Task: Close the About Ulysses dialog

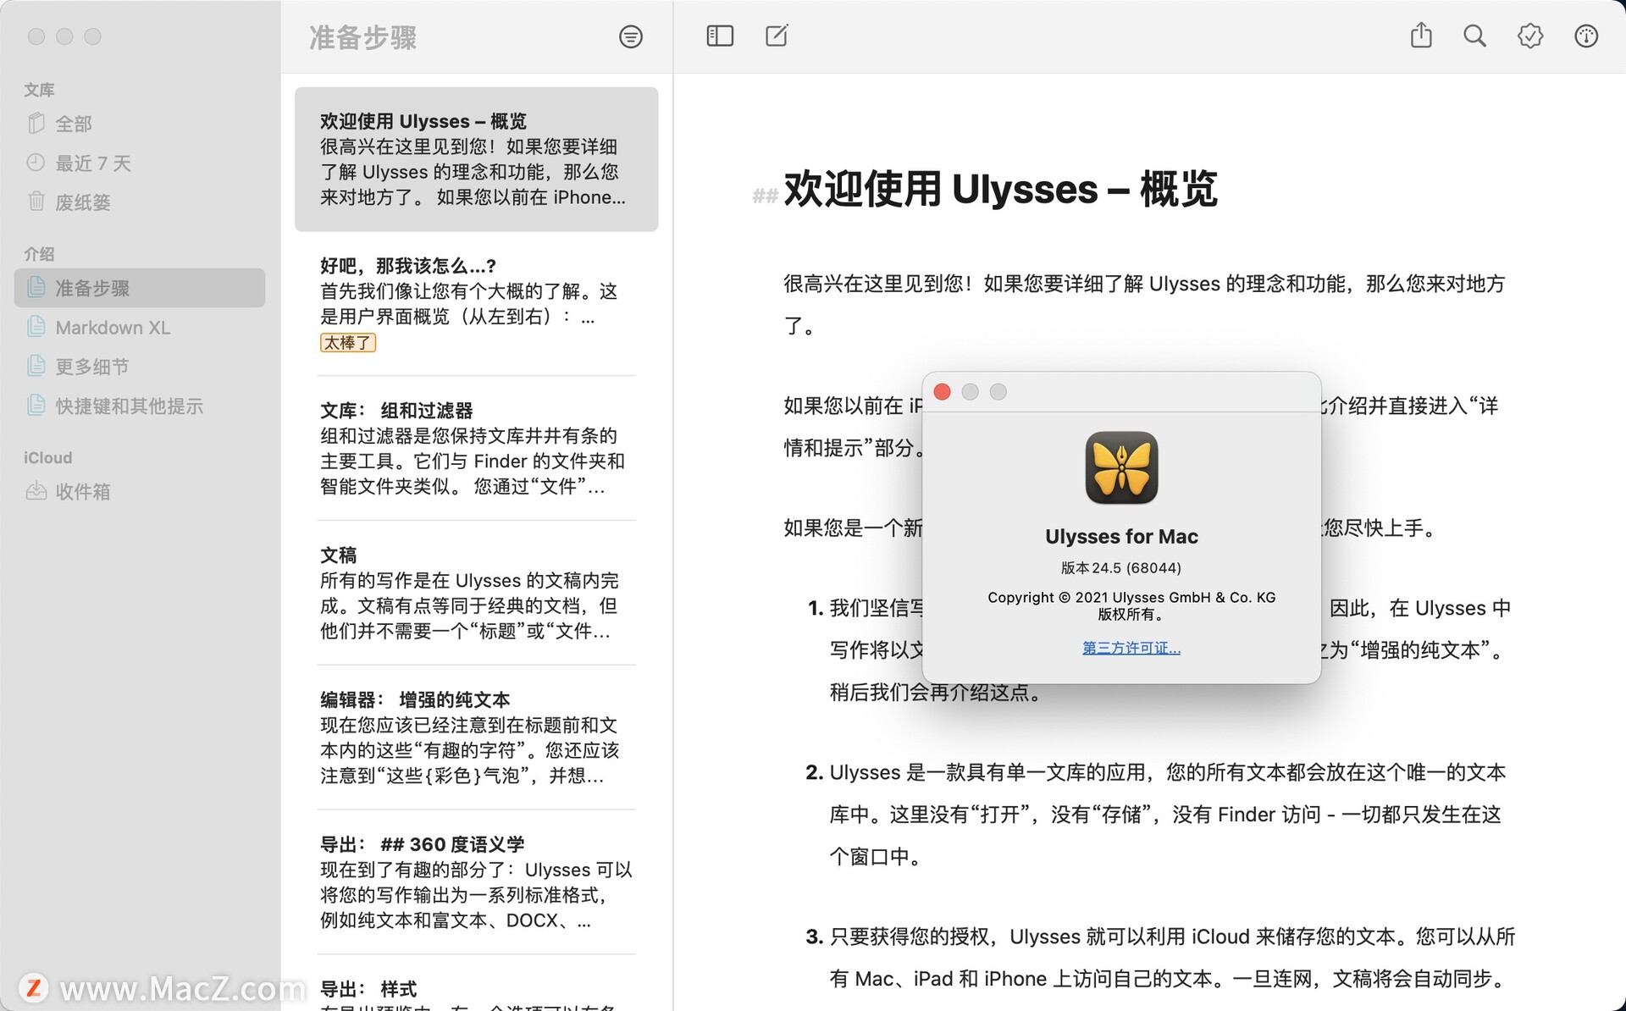Action: [x=942, y=391]
